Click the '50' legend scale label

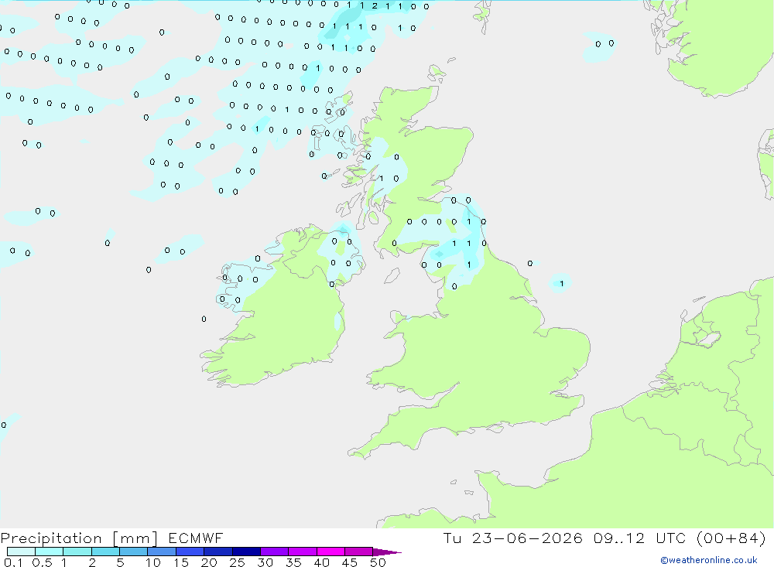[x=378, y=562]
